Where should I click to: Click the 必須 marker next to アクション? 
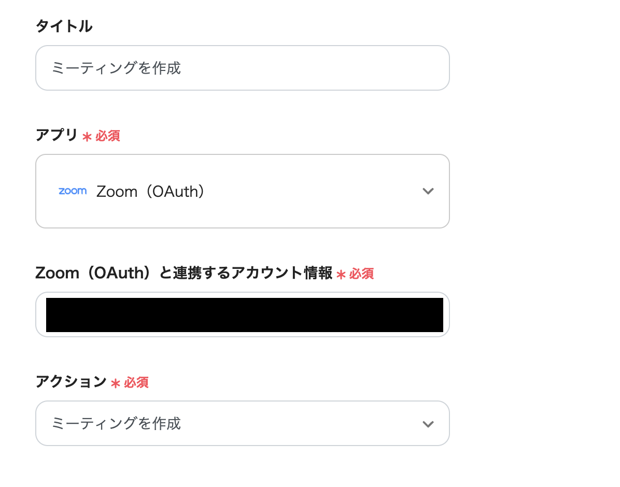pyautogui.click(x=136, y=383)
